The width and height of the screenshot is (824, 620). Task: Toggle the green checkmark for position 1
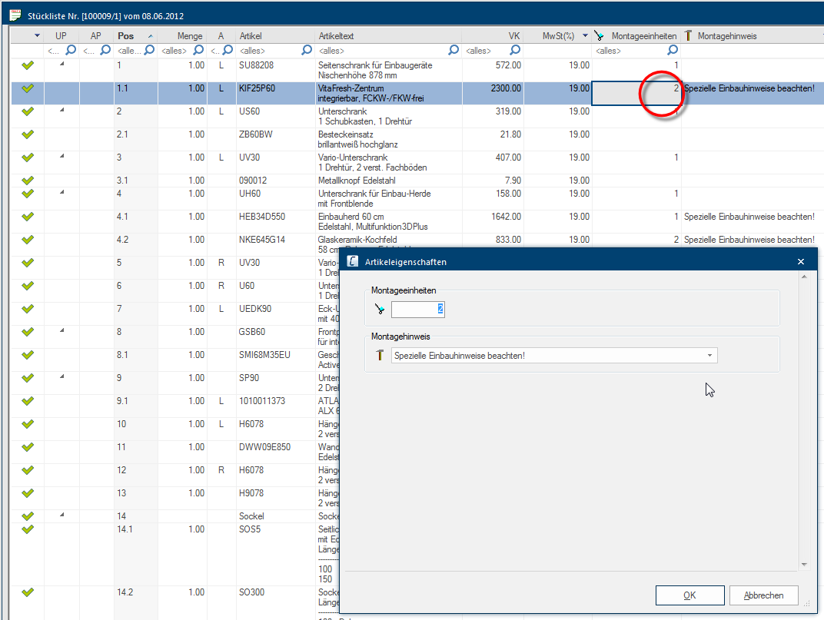(x=28, y=66)
